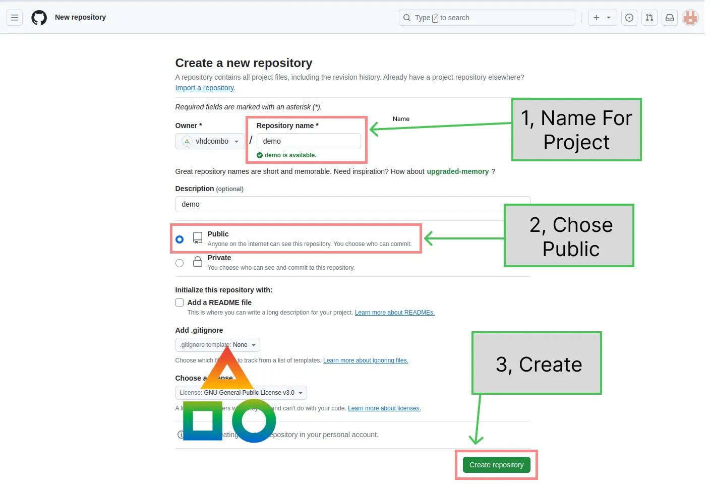Click the Create repository button
The height and width of the screenshot is (488, 710).
(x=497, y=465)
